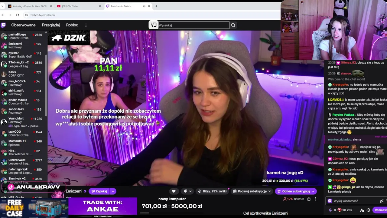Viewport: 387px width, 218px height.
Task: Click the verified badge next to Emidzemi
Action: point(85,191)
